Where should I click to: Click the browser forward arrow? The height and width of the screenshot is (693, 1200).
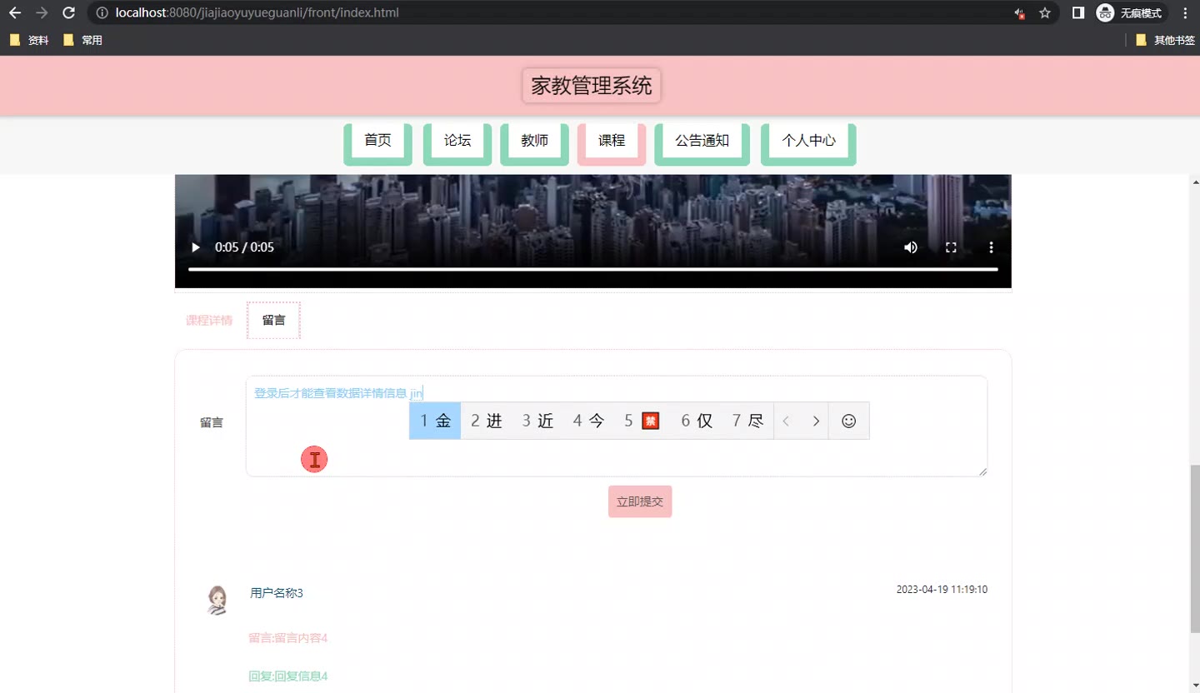tap(42, 12)
